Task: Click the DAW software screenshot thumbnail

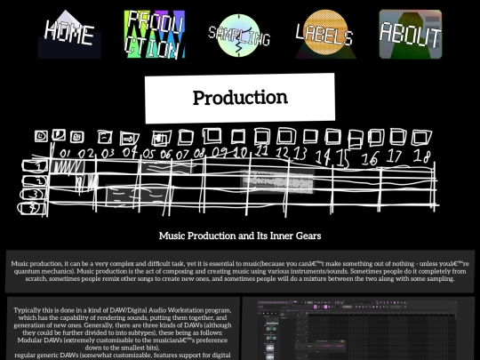Action: tap(358, 330)
